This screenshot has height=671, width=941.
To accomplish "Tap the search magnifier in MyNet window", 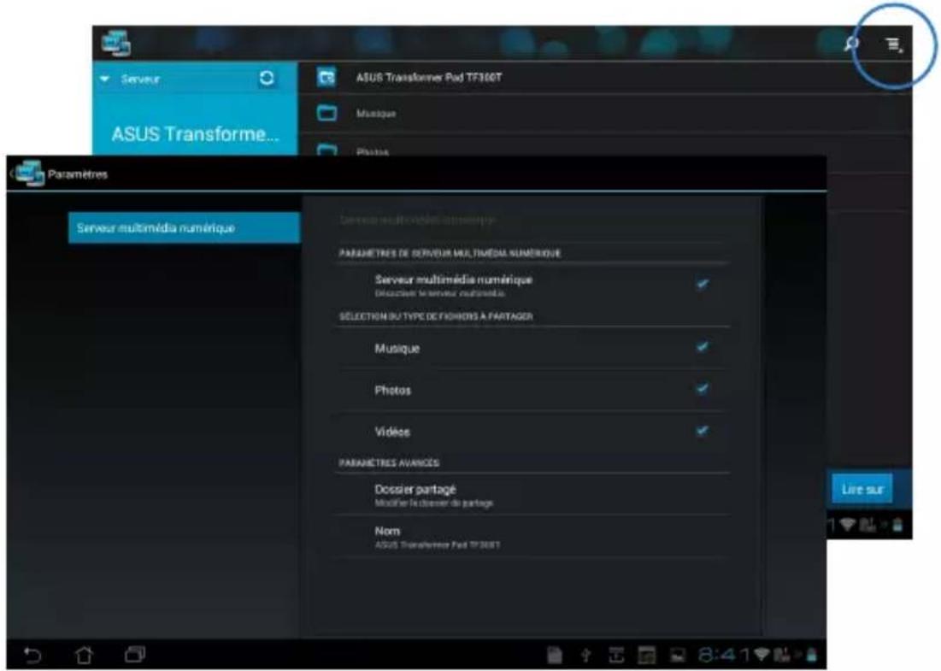I will click(852, 44).
